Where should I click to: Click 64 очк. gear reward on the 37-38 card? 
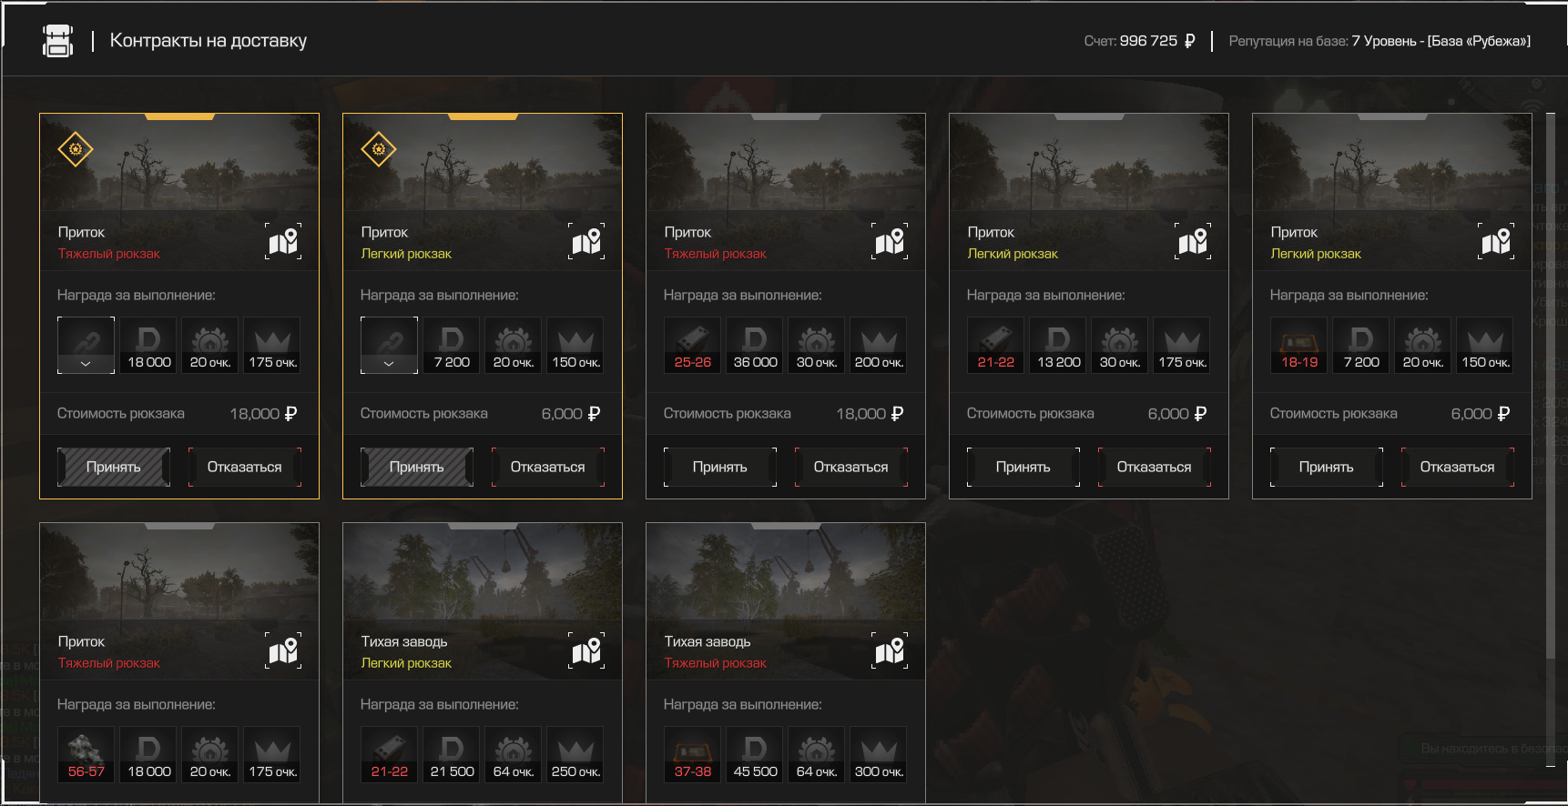tap(817, 754)
